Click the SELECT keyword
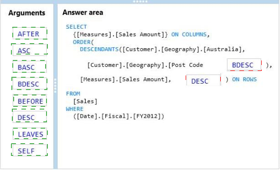The width and height of the screenshot is (280, 170). [x=76, y=27]
